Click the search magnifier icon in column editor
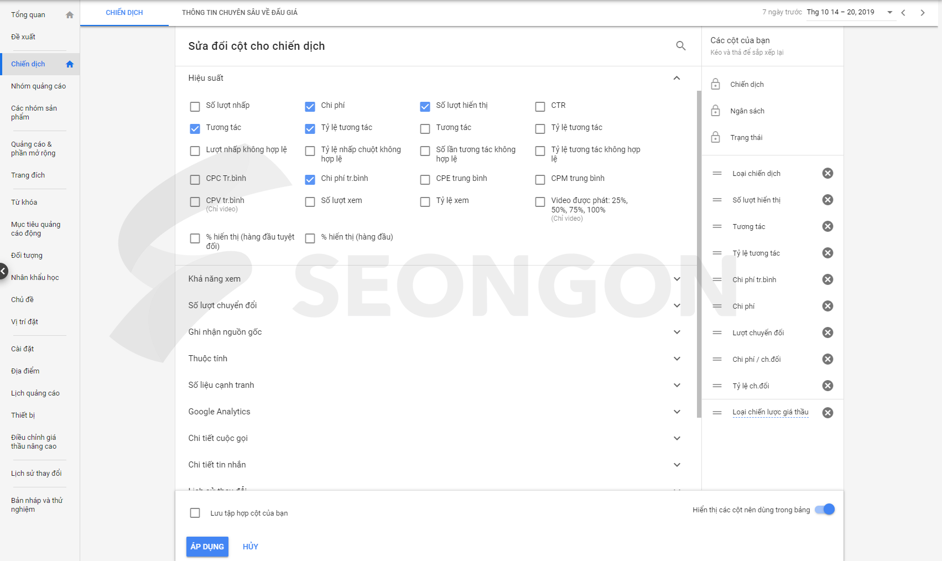The width and height of the screenshot is (942, 561). (681, 46)
